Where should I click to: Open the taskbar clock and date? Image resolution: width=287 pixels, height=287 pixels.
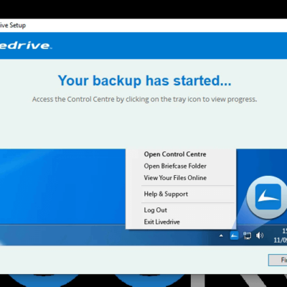pos(281,235)
